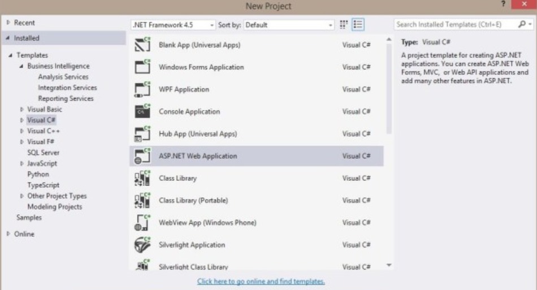Select the 'Silverlight Application' template name
The width and height of the screenshot is (537, 290).
pos(192,245)
